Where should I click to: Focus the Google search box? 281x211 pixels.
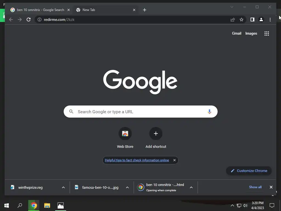click(140, 112)
